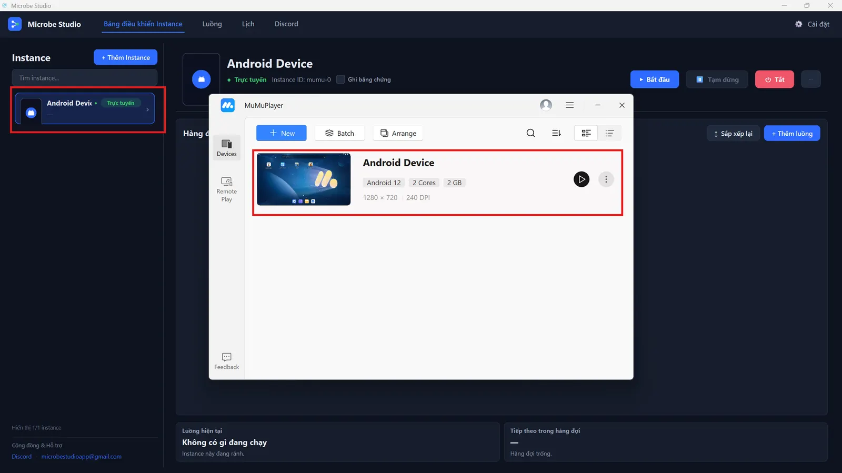Switch to the Lịch tab
The image size is (842, 473).
pos(248,24)
